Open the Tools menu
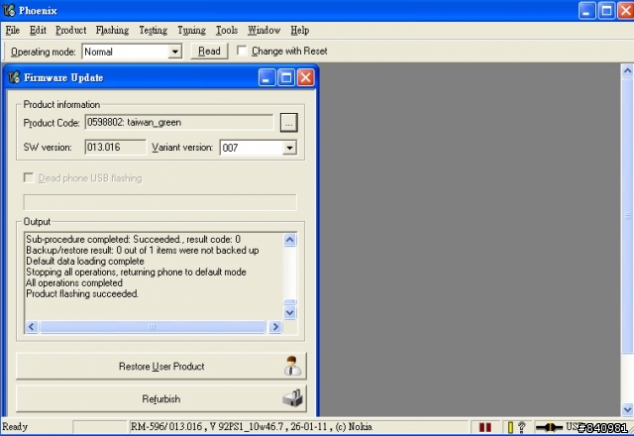The height and width of the screenshot is (436, 634). click(227, 31)
